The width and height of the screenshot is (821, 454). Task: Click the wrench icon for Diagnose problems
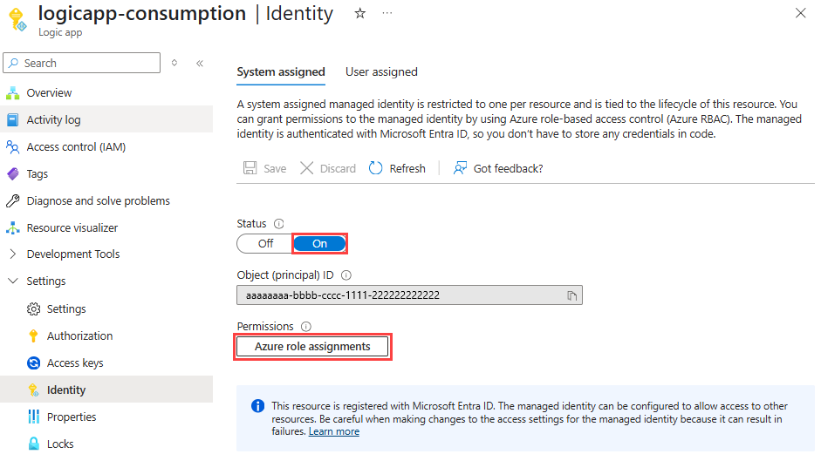tap(12, 200)
